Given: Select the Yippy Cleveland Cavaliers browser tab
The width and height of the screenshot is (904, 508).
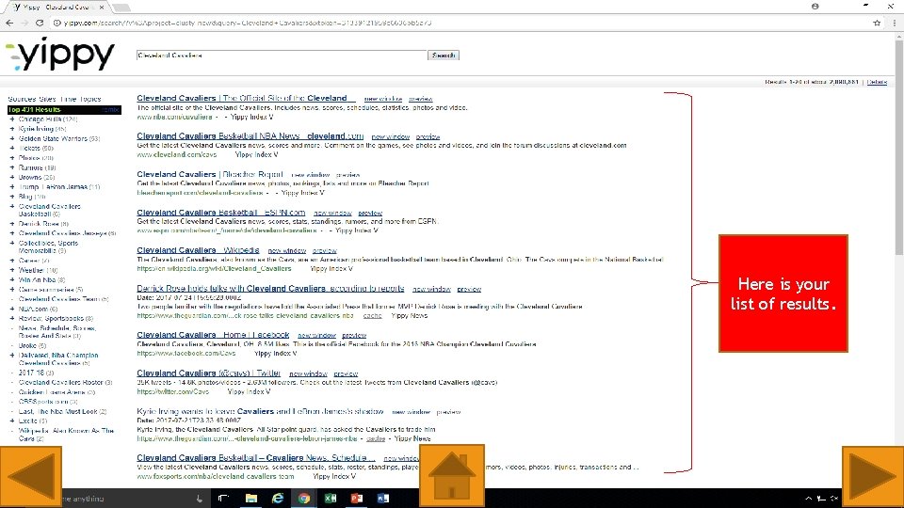Looking at the screenshot, I should 58,7.
